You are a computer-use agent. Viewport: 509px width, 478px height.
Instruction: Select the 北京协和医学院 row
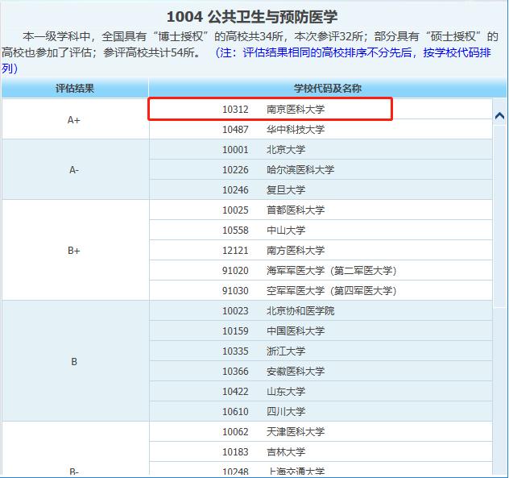321,310
